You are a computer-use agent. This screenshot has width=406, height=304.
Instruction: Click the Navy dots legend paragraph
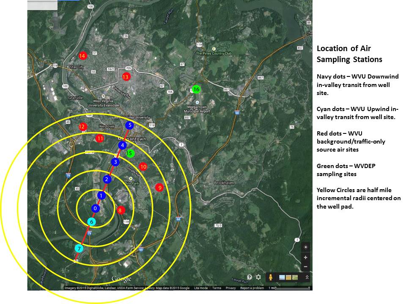click(x=358, y=85)
